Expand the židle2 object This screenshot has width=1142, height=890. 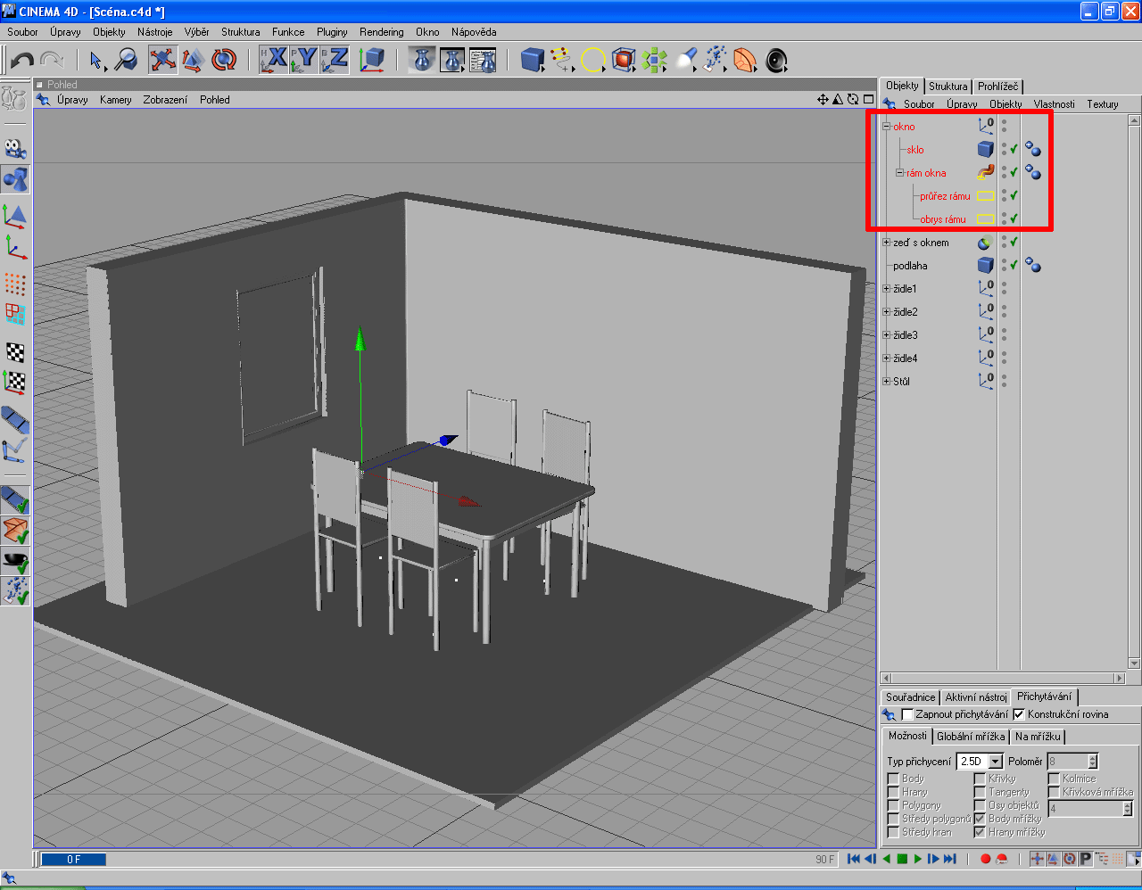pos(887,312)
